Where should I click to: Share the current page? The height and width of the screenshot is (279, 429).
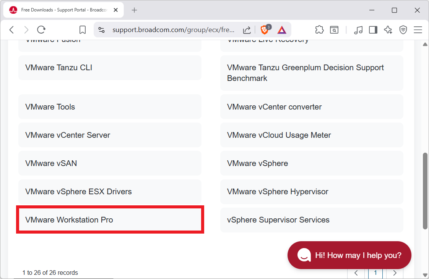[x=247, y=30]
